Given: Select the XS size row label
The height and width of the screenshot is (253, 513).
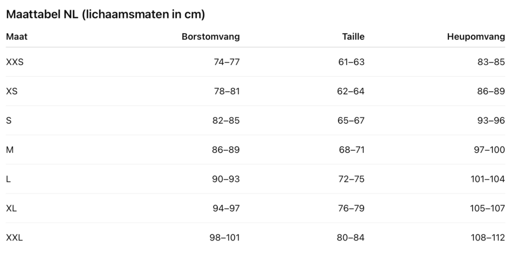Looking at the screenshot, I should [x=12, y=92].
